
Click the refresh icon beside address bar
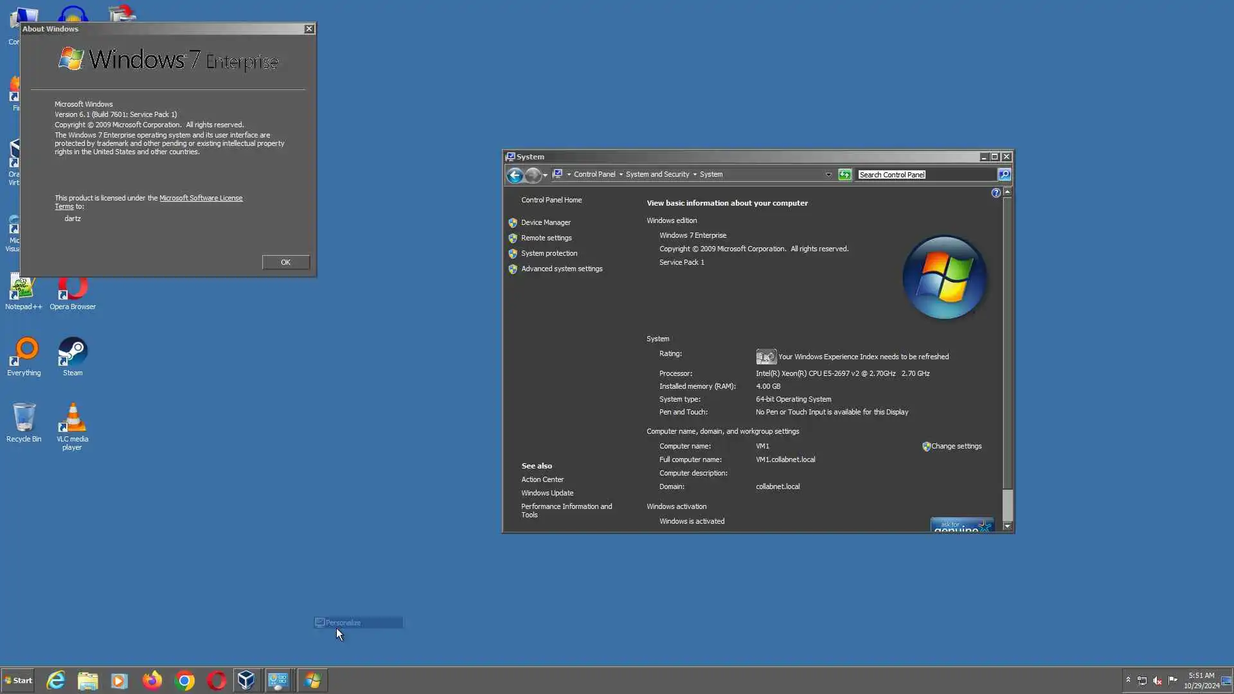[x=845, y=175]
